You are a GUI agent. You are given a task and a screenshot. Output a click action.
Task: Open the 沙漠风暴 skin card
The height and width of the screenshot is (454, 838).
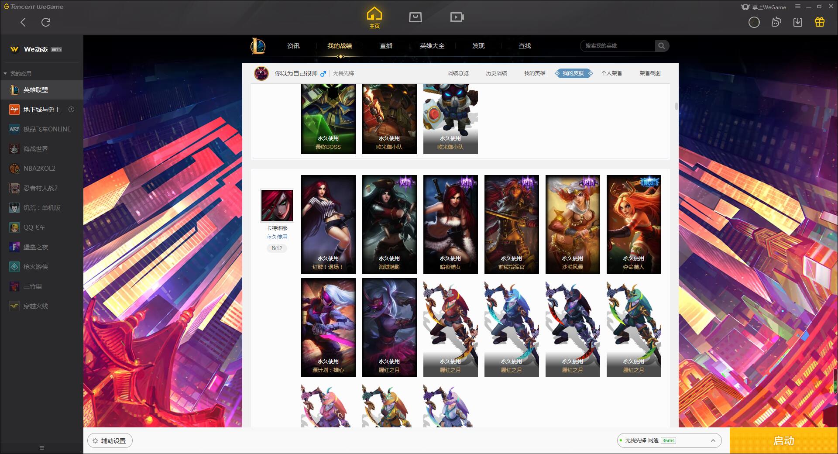(573, 224)
